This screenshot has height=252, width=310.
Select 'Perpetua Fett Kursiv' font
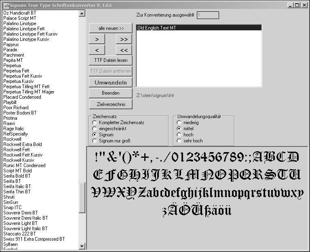click(x=23, y=76)
